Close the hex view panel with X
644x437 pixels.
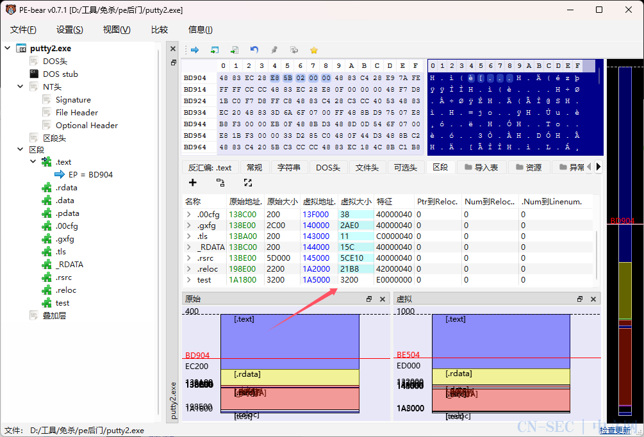[x=173, y=49]
